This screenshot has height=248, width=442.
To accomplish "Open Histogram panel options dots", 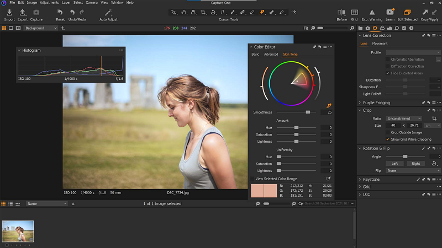I will click(121, 50).
